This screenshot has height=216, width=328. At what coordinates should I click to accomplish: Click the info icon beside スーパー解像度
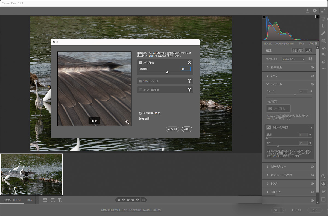(189, 90)
